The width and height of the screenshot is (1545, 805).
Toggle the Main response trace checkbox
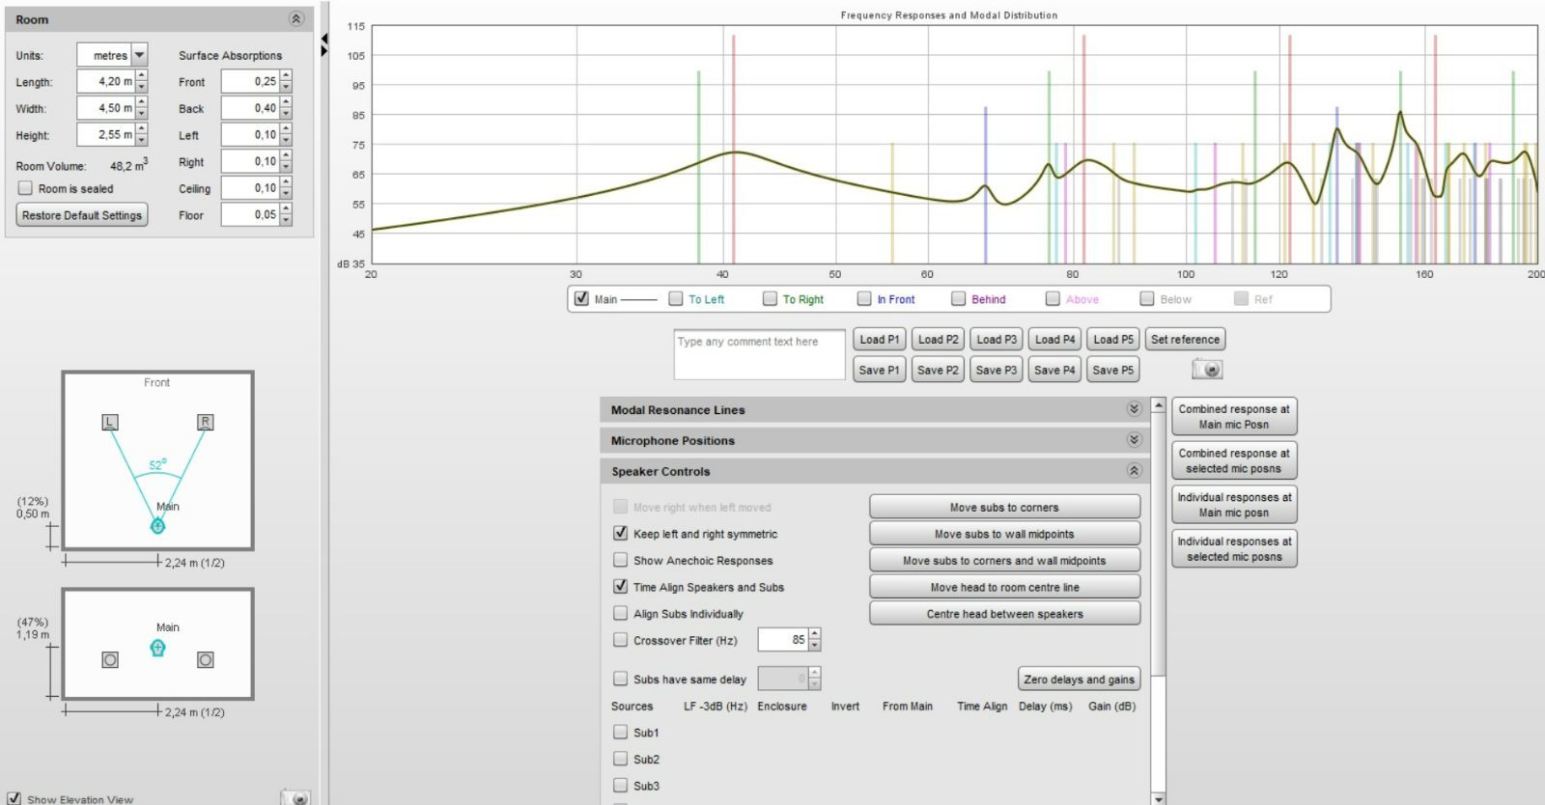pyautogui.click(x=581, y=298)
